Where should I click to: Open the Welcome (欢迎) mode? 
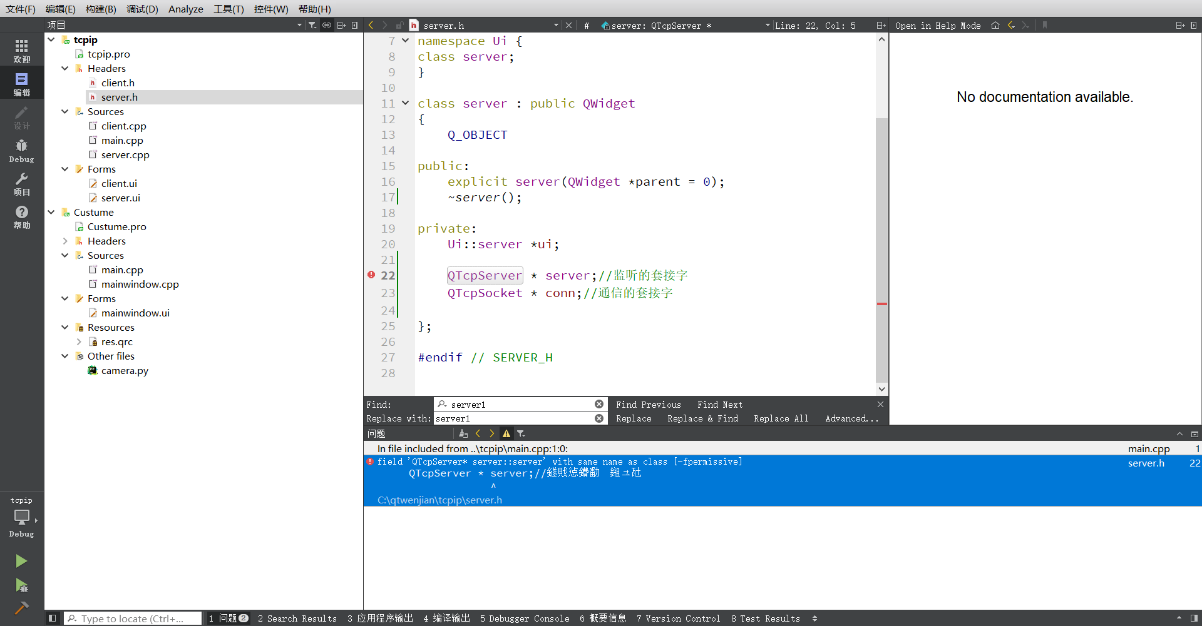coord(21,51)
